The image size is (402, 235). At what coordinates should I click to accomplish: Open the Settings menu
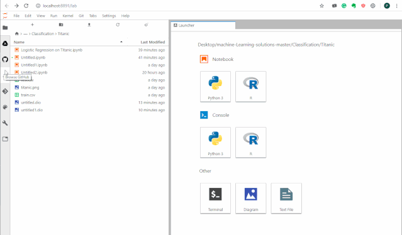[x=109, y=16]
